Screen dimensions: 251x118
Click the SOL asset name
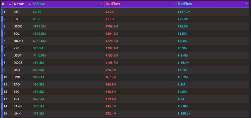click(16, 34)
